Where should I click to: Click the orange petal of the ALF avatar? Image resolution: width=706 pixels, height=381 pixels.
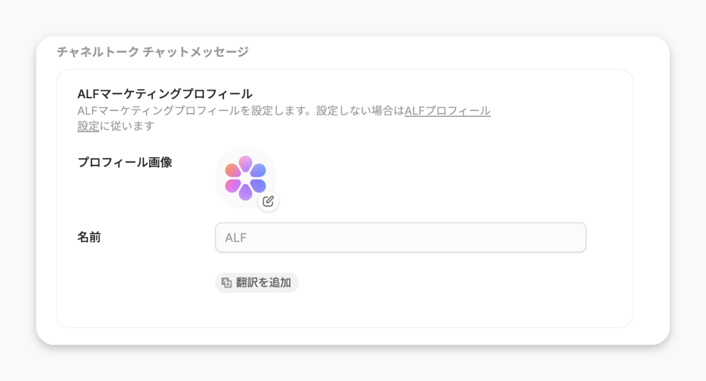[x=233, y=171]
